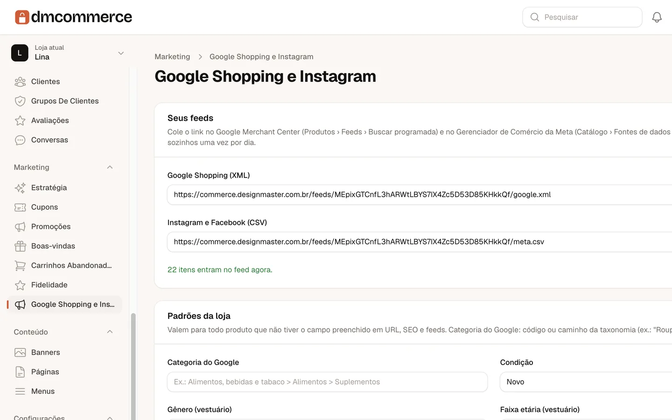Click the Categoria do Google input field
Screen dimensions: 672x420
click(328, 382)
